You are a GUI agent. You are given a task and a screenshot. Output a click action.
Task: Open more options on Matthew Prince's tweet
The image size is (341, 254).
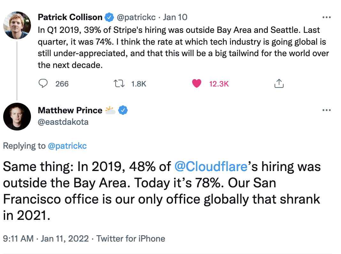pos(326,110)
